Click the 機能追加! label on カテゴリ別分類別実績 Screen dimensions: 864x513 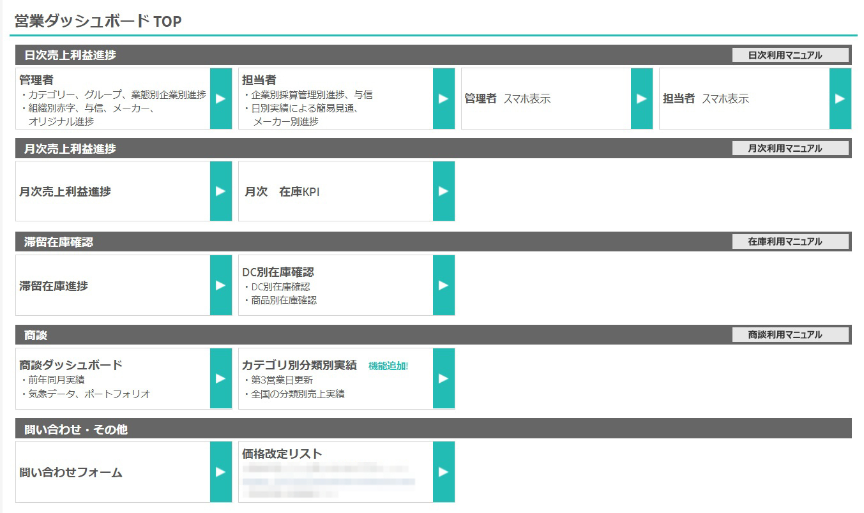tap(388, 366)
